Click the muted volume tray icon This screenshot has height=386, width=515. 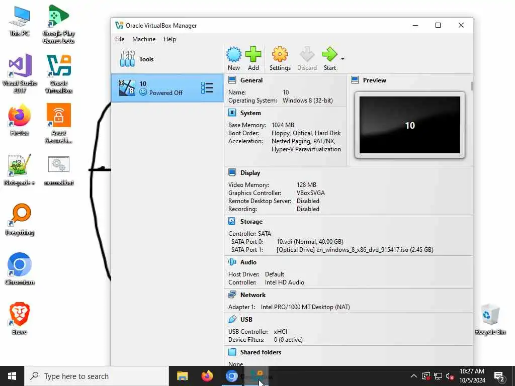(x=450, y=376)
